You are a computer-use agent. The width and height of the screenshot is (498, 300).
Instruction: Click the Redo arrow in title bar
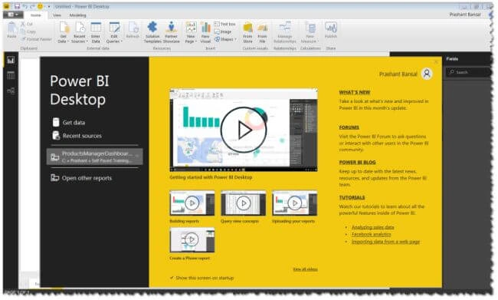pyautogui.click(x=32, y=6)
